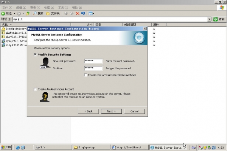Viewport: 227px width, 151px height.
Task: Cancel the MySQL configuration wizard
Action: tap(134, 111)
